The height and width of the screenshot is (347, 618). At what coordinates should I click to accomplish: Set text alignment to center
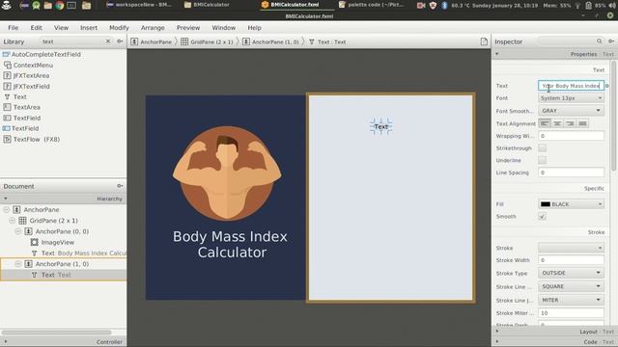pos(557,123)
